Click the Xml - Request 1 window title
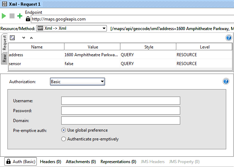This screenshot has width=234, height=167. click(25, 4)
